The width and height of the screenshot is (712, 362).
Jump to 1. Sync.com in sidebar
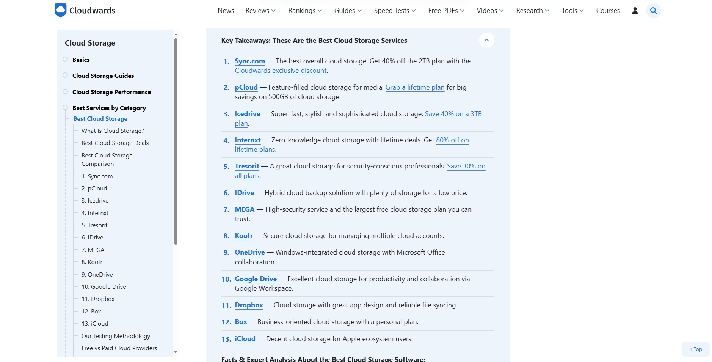tap(97, 176)
